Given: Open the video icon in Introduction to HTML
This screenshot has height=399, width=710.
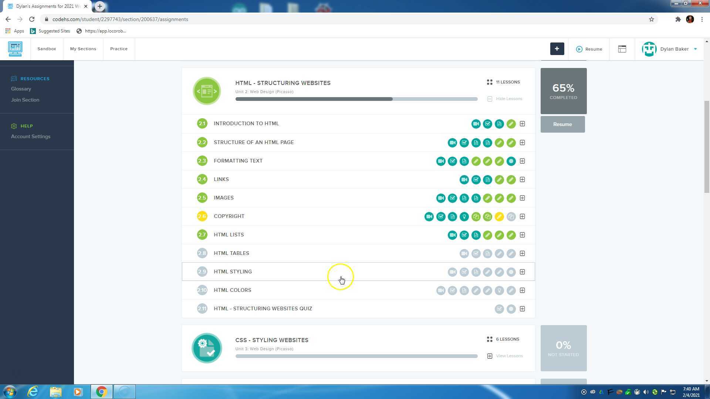Looking at the screenshot, I should [476, 124].
